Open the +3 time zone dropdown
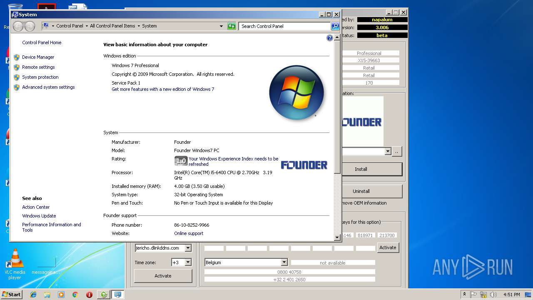 (188, 262)
